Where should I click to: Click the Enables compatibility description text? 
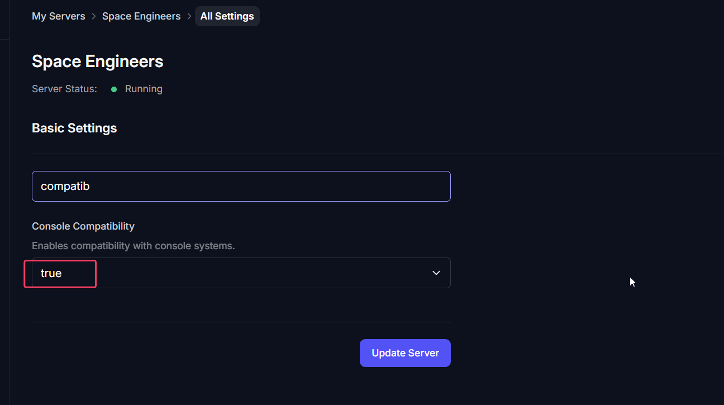tap(133, 246)
